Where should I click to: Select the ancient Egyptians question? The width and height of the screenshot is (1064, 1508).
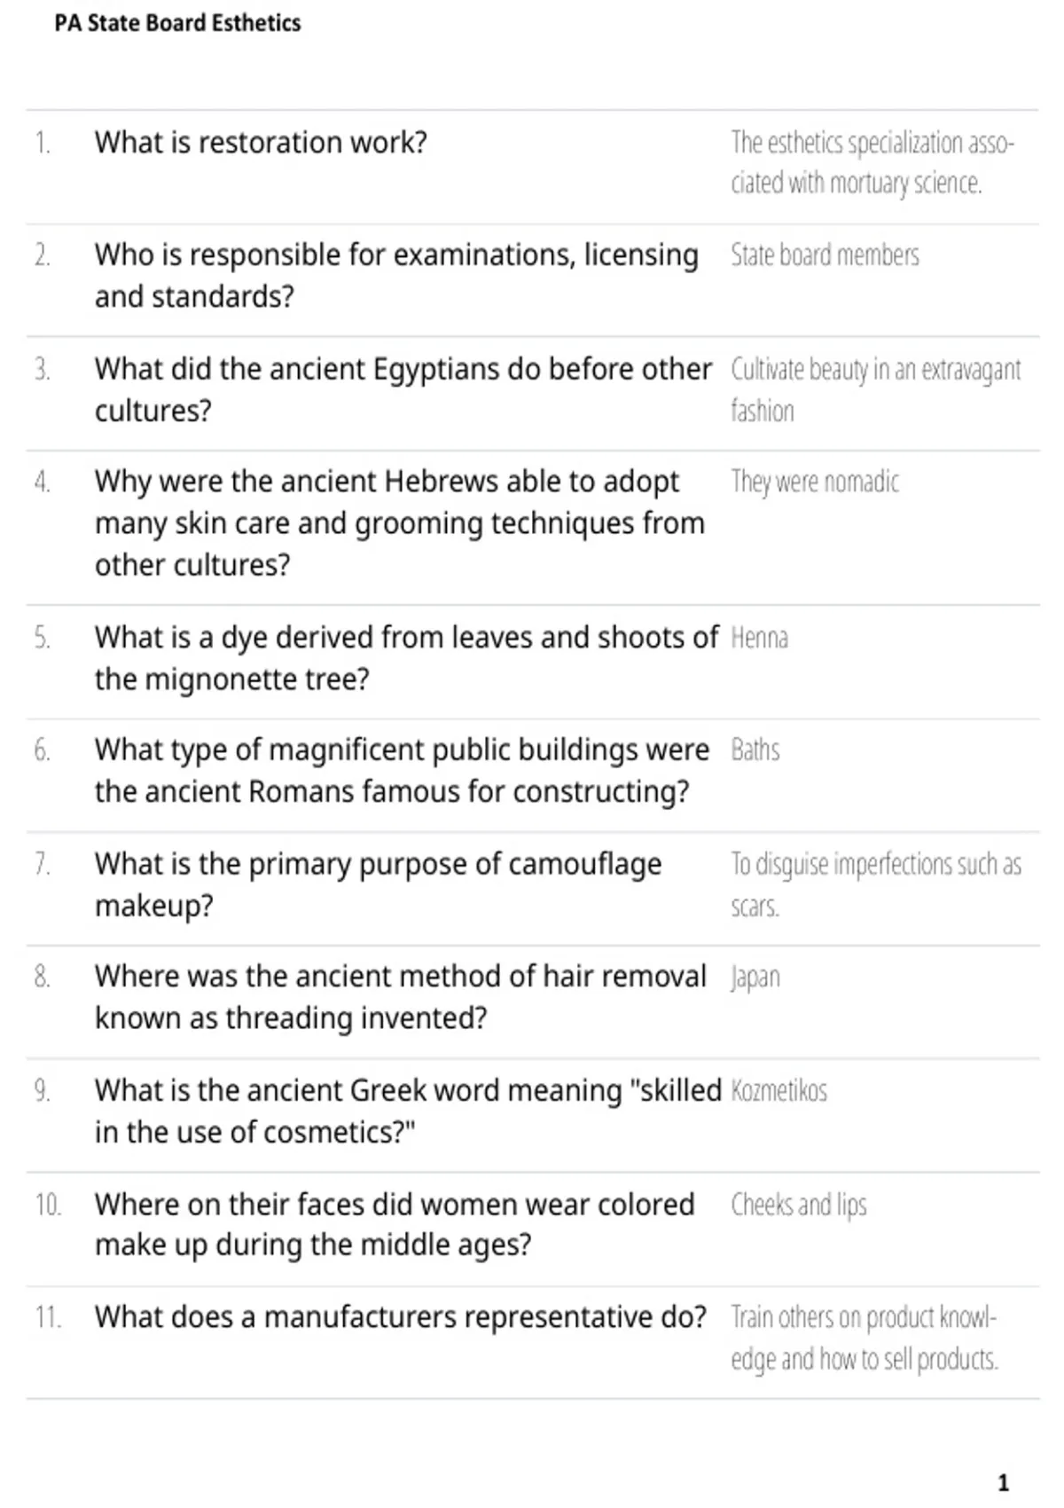[x=403, y=389]
